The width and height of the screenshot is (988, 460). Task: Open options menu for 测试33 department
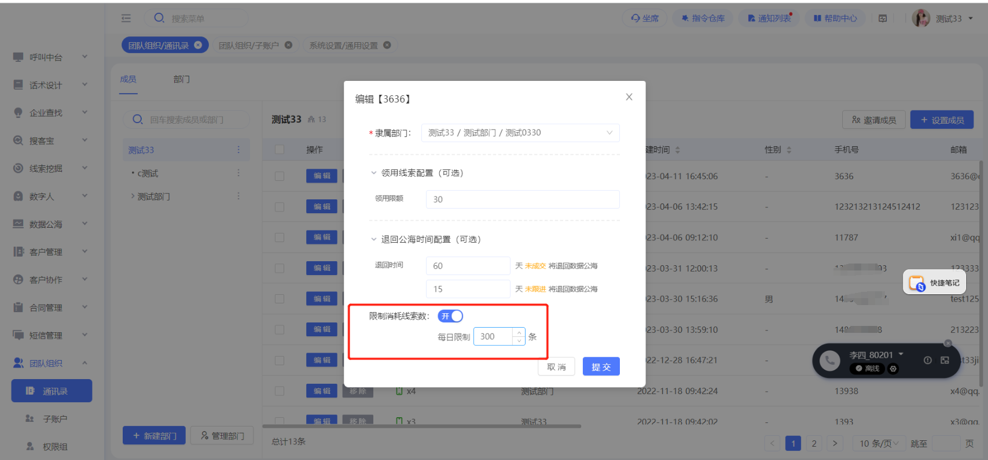click(x=238, y=150)
